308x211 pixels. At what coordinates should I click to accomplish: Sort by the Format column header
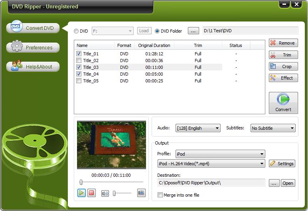point(124,45)
